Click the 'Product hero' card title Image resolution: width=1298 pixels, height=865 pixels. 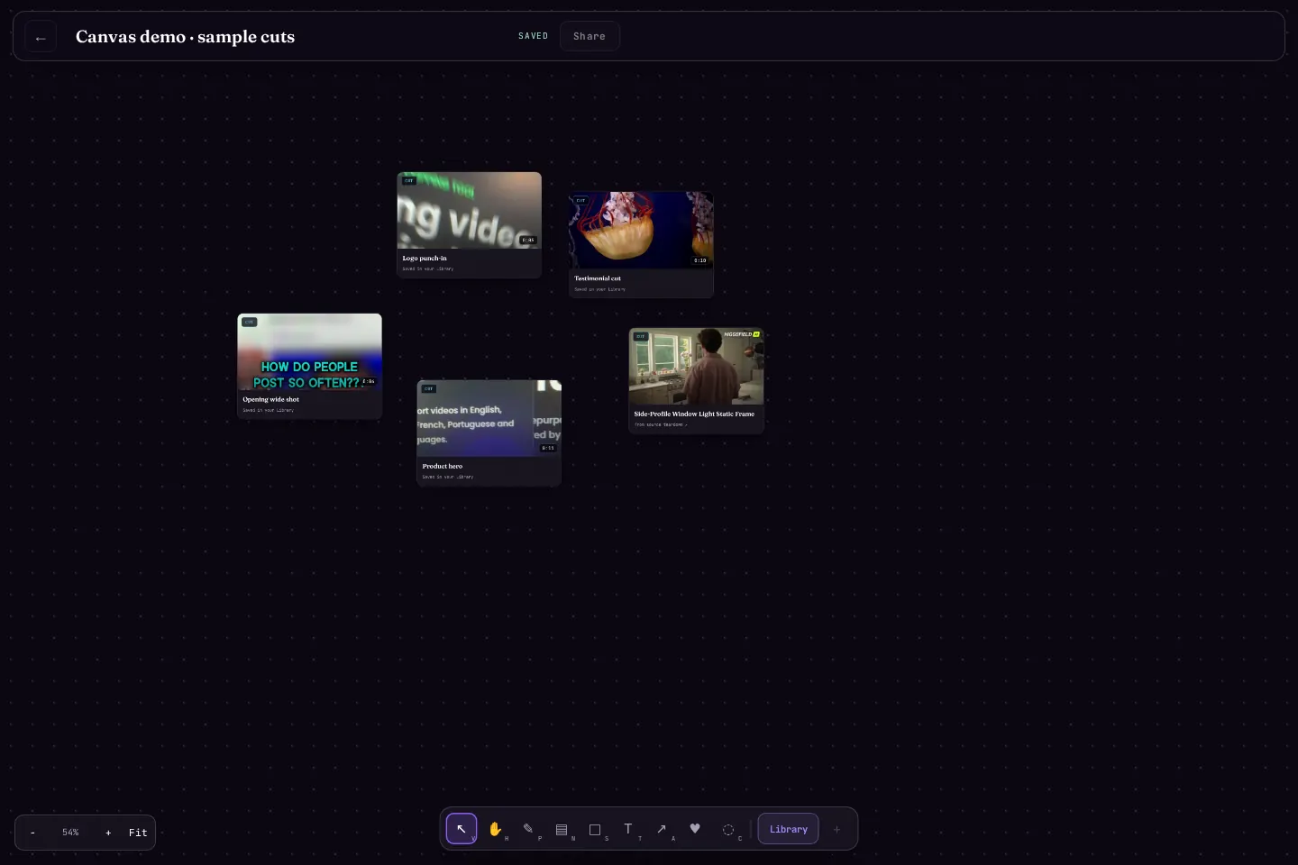click(x=443, y=466)
